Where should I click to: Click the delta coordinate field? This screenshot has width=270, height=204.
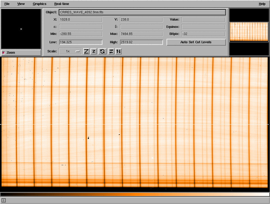tap(141, 27)
